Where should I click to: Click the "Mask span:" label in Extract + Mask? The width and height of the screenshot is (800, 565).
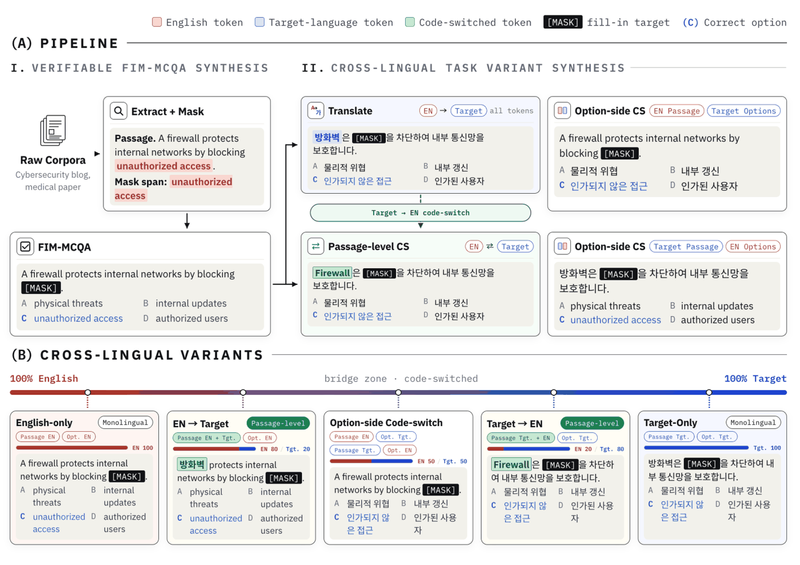point(141,182)
